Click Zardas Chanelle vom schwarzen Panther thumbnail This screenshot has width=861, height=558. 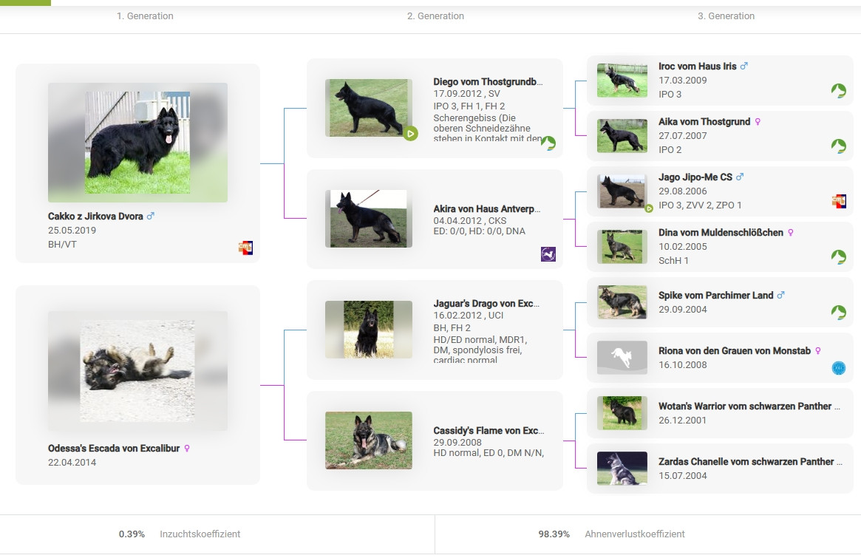pos(622,469)
